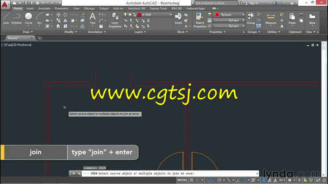
Task: Click MODEL space button in status bar
Action: pyautogui.click(x=182, y=180)
